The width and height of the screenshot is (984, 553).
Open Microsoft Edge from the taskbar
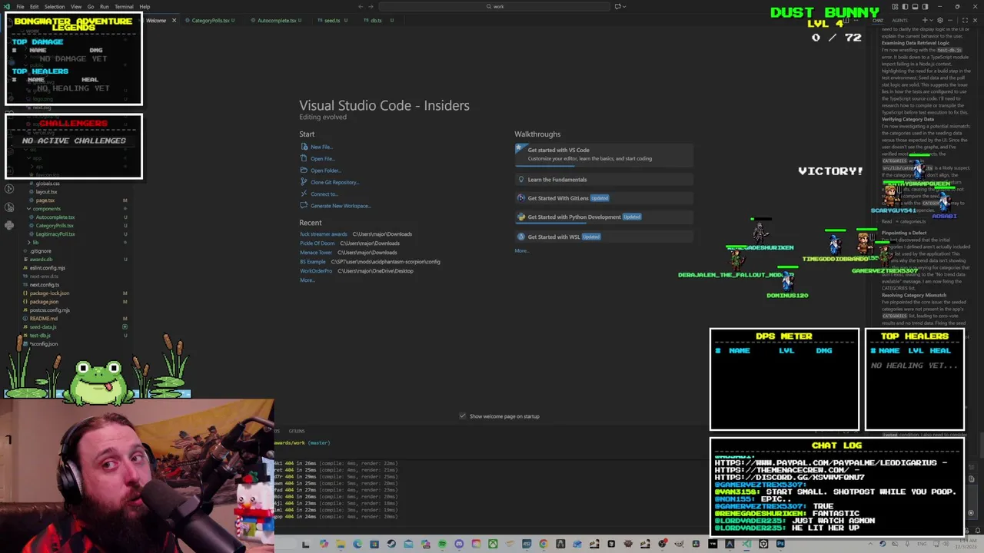tap(357, 544)
